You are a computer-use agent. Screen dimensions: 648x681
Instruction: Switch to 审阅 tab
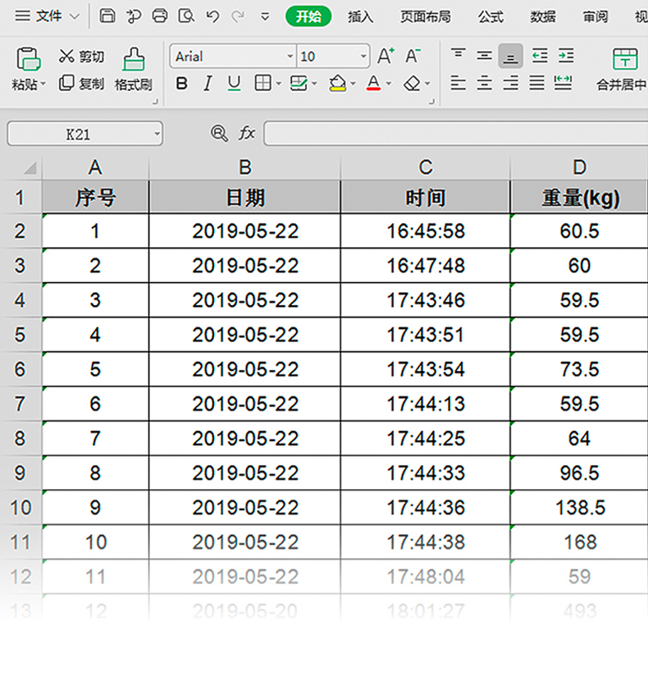[595, 16]
